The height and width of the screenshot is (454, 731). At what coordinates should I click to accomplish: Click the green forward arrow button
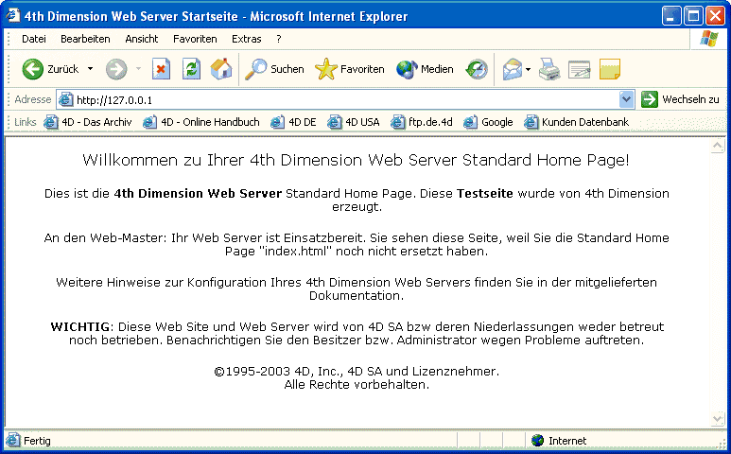(115, 69)
